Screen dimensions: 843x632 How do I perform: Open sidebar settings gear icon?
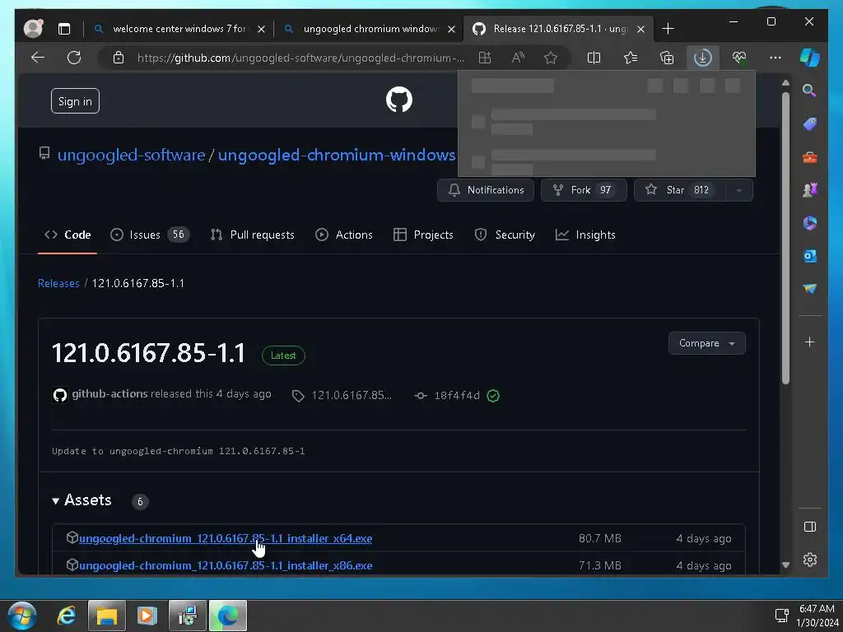[810, 560]
